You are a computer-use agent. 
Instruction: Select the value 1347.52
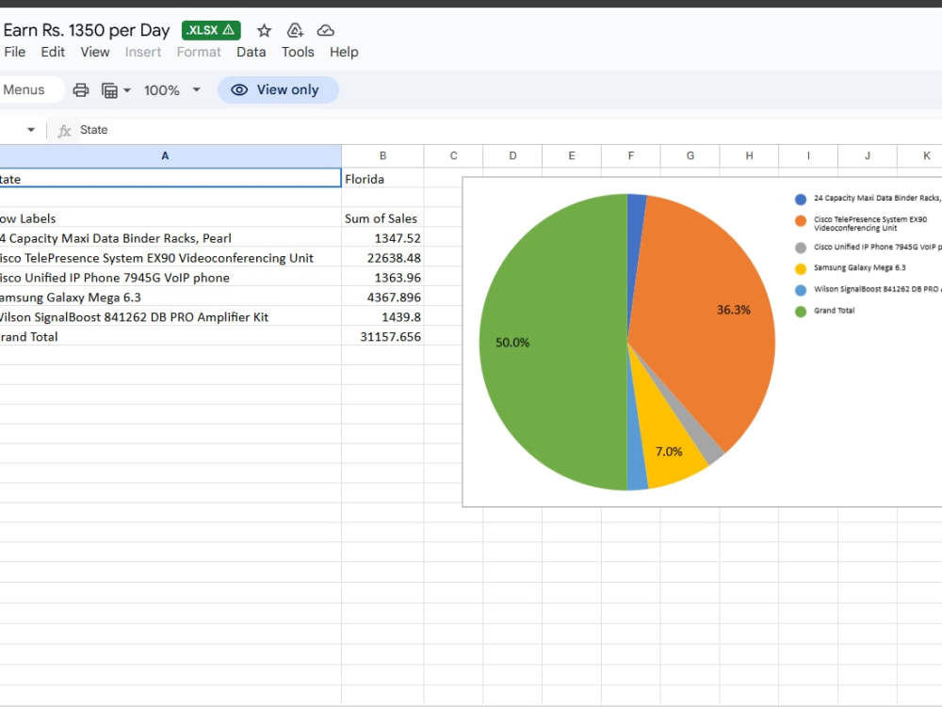[382, 238]
